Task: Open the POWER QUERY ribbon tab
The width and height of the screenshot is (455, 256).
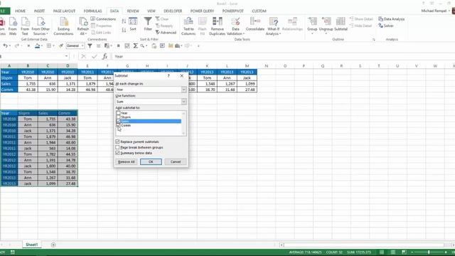Action: point(202,11)
